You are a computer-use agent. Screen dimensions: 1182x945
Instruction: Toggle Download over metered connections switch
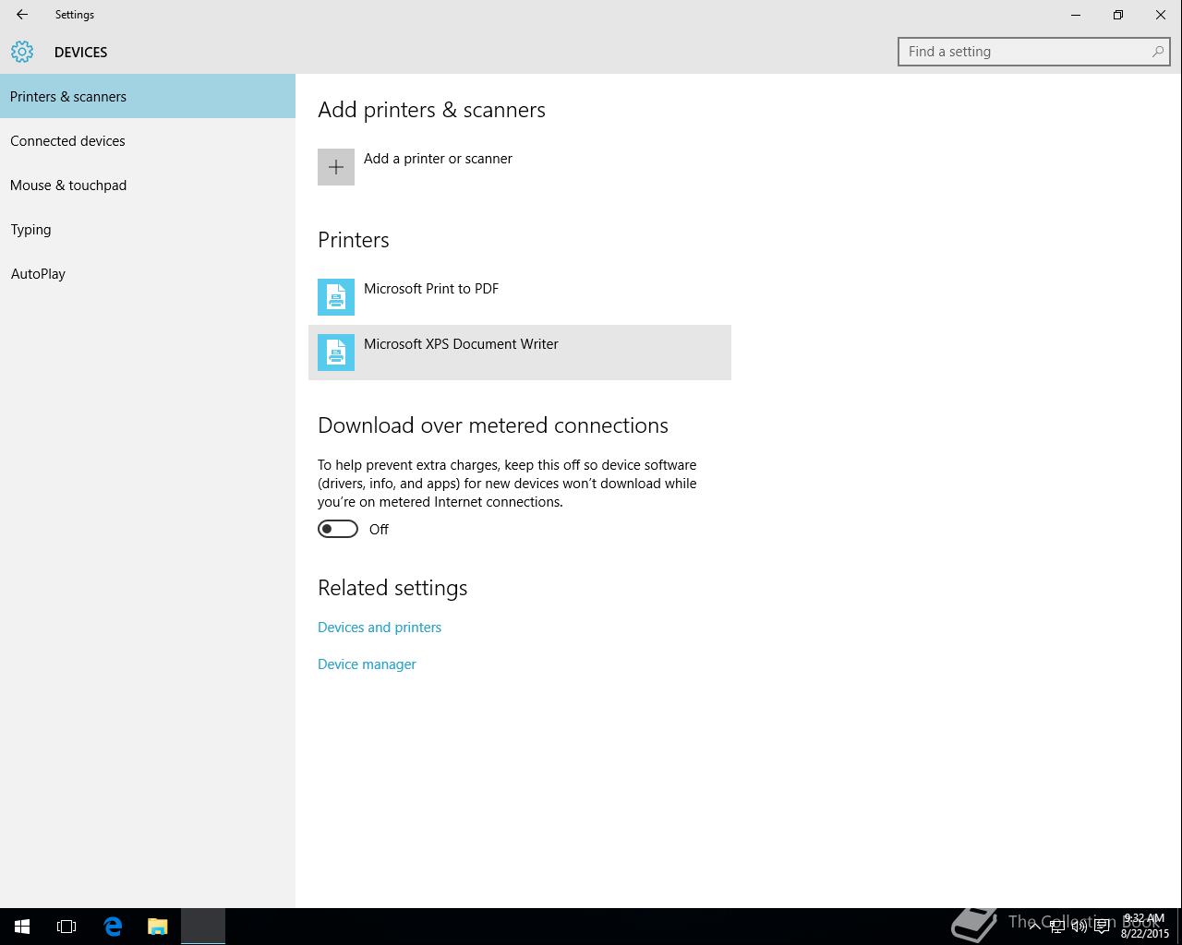click(x=338, y=529)
